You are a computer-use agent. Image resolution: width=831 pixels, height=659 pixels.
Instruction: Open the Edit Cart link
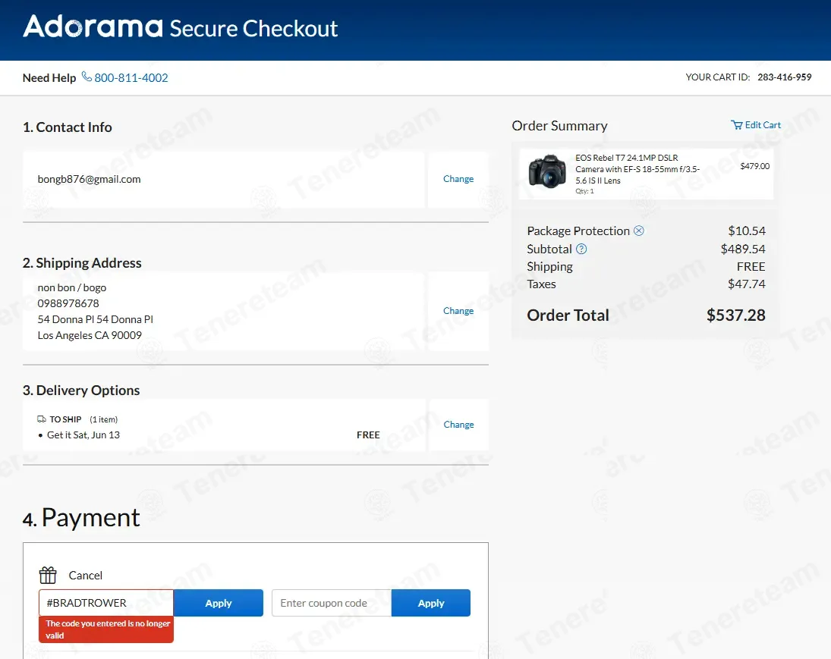763,125
